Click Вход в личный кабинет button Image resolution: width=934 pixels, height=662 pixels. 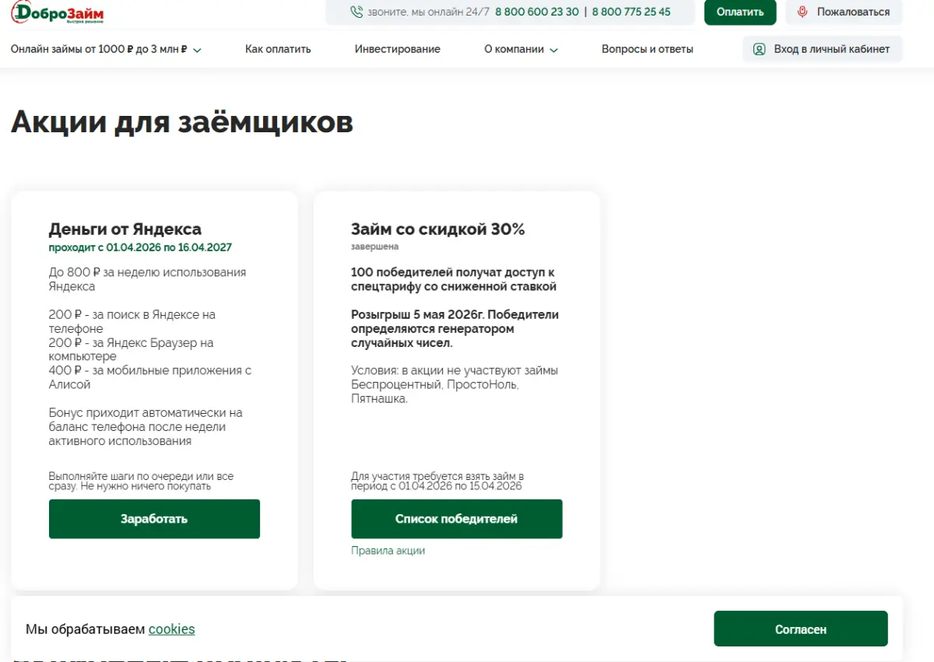click(x=822, y=49)
